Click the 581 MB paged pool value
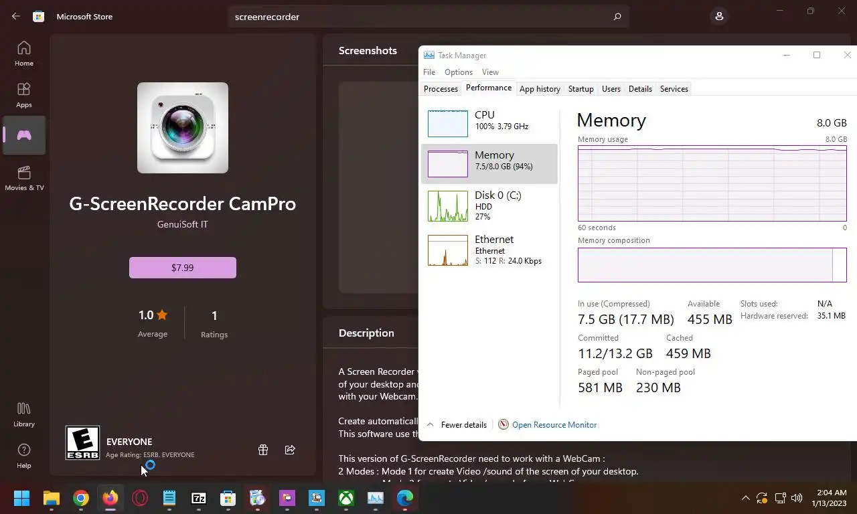 (600, 388)
